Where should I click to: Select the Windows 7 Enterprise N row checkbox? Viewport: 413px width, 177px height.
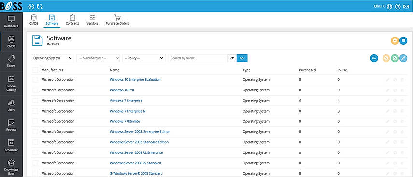tap(35, 111)
